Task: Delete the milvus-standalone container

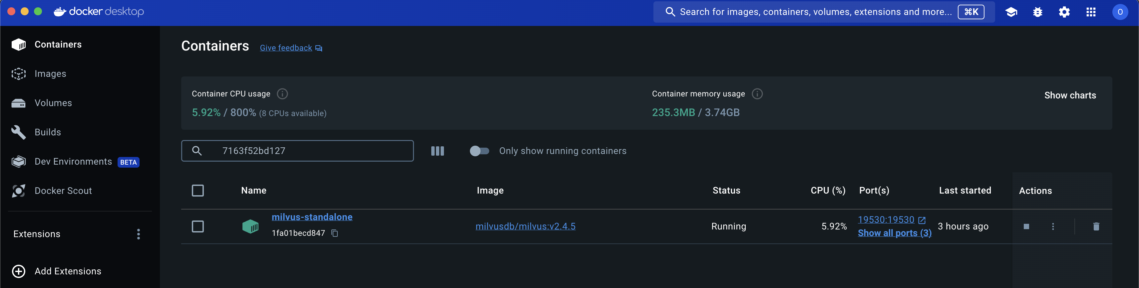Action: coord(1096,226)
